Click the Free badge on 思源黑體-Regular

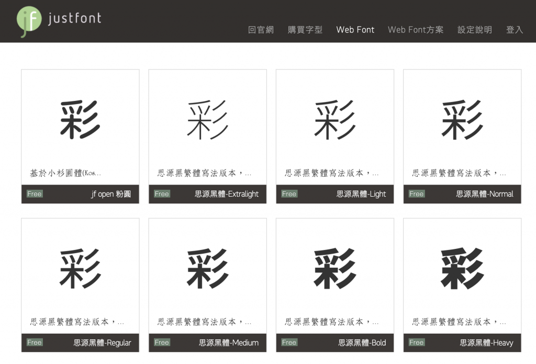pos(35,343)
